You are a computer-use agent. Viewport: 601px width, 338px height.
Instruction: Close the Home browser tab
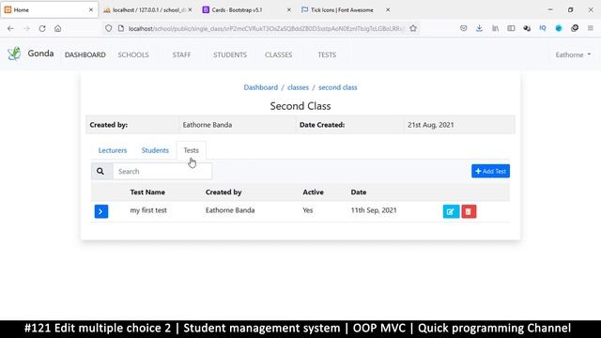tap(91, 10)
